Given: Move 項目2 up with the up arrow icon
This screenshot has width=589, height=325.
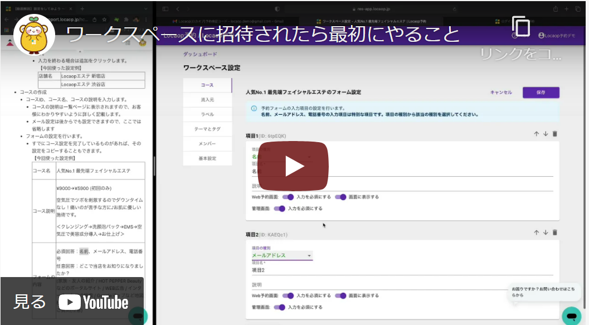Looking at the screenshot, I should tap(536, 232).
